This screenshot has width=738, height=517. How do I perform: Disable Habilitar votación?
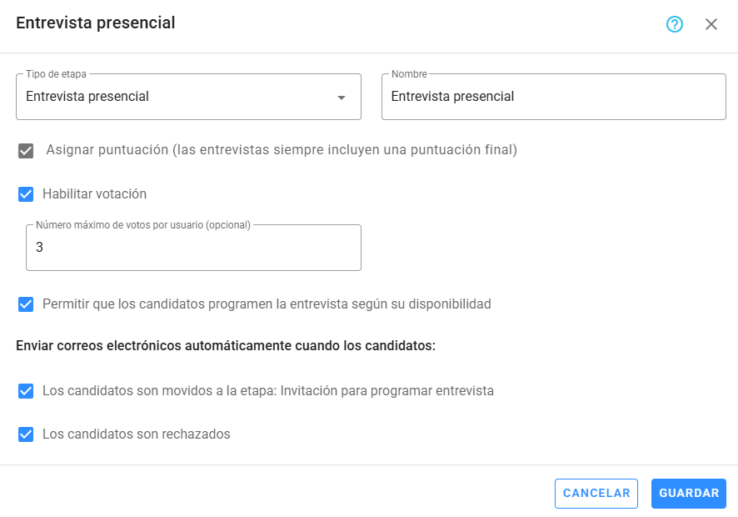pos(25,193)
